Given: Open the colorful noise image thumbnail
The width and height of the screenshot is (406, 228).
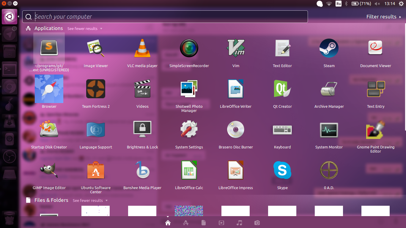Looking at the screenshot, I should coord(189,211).
